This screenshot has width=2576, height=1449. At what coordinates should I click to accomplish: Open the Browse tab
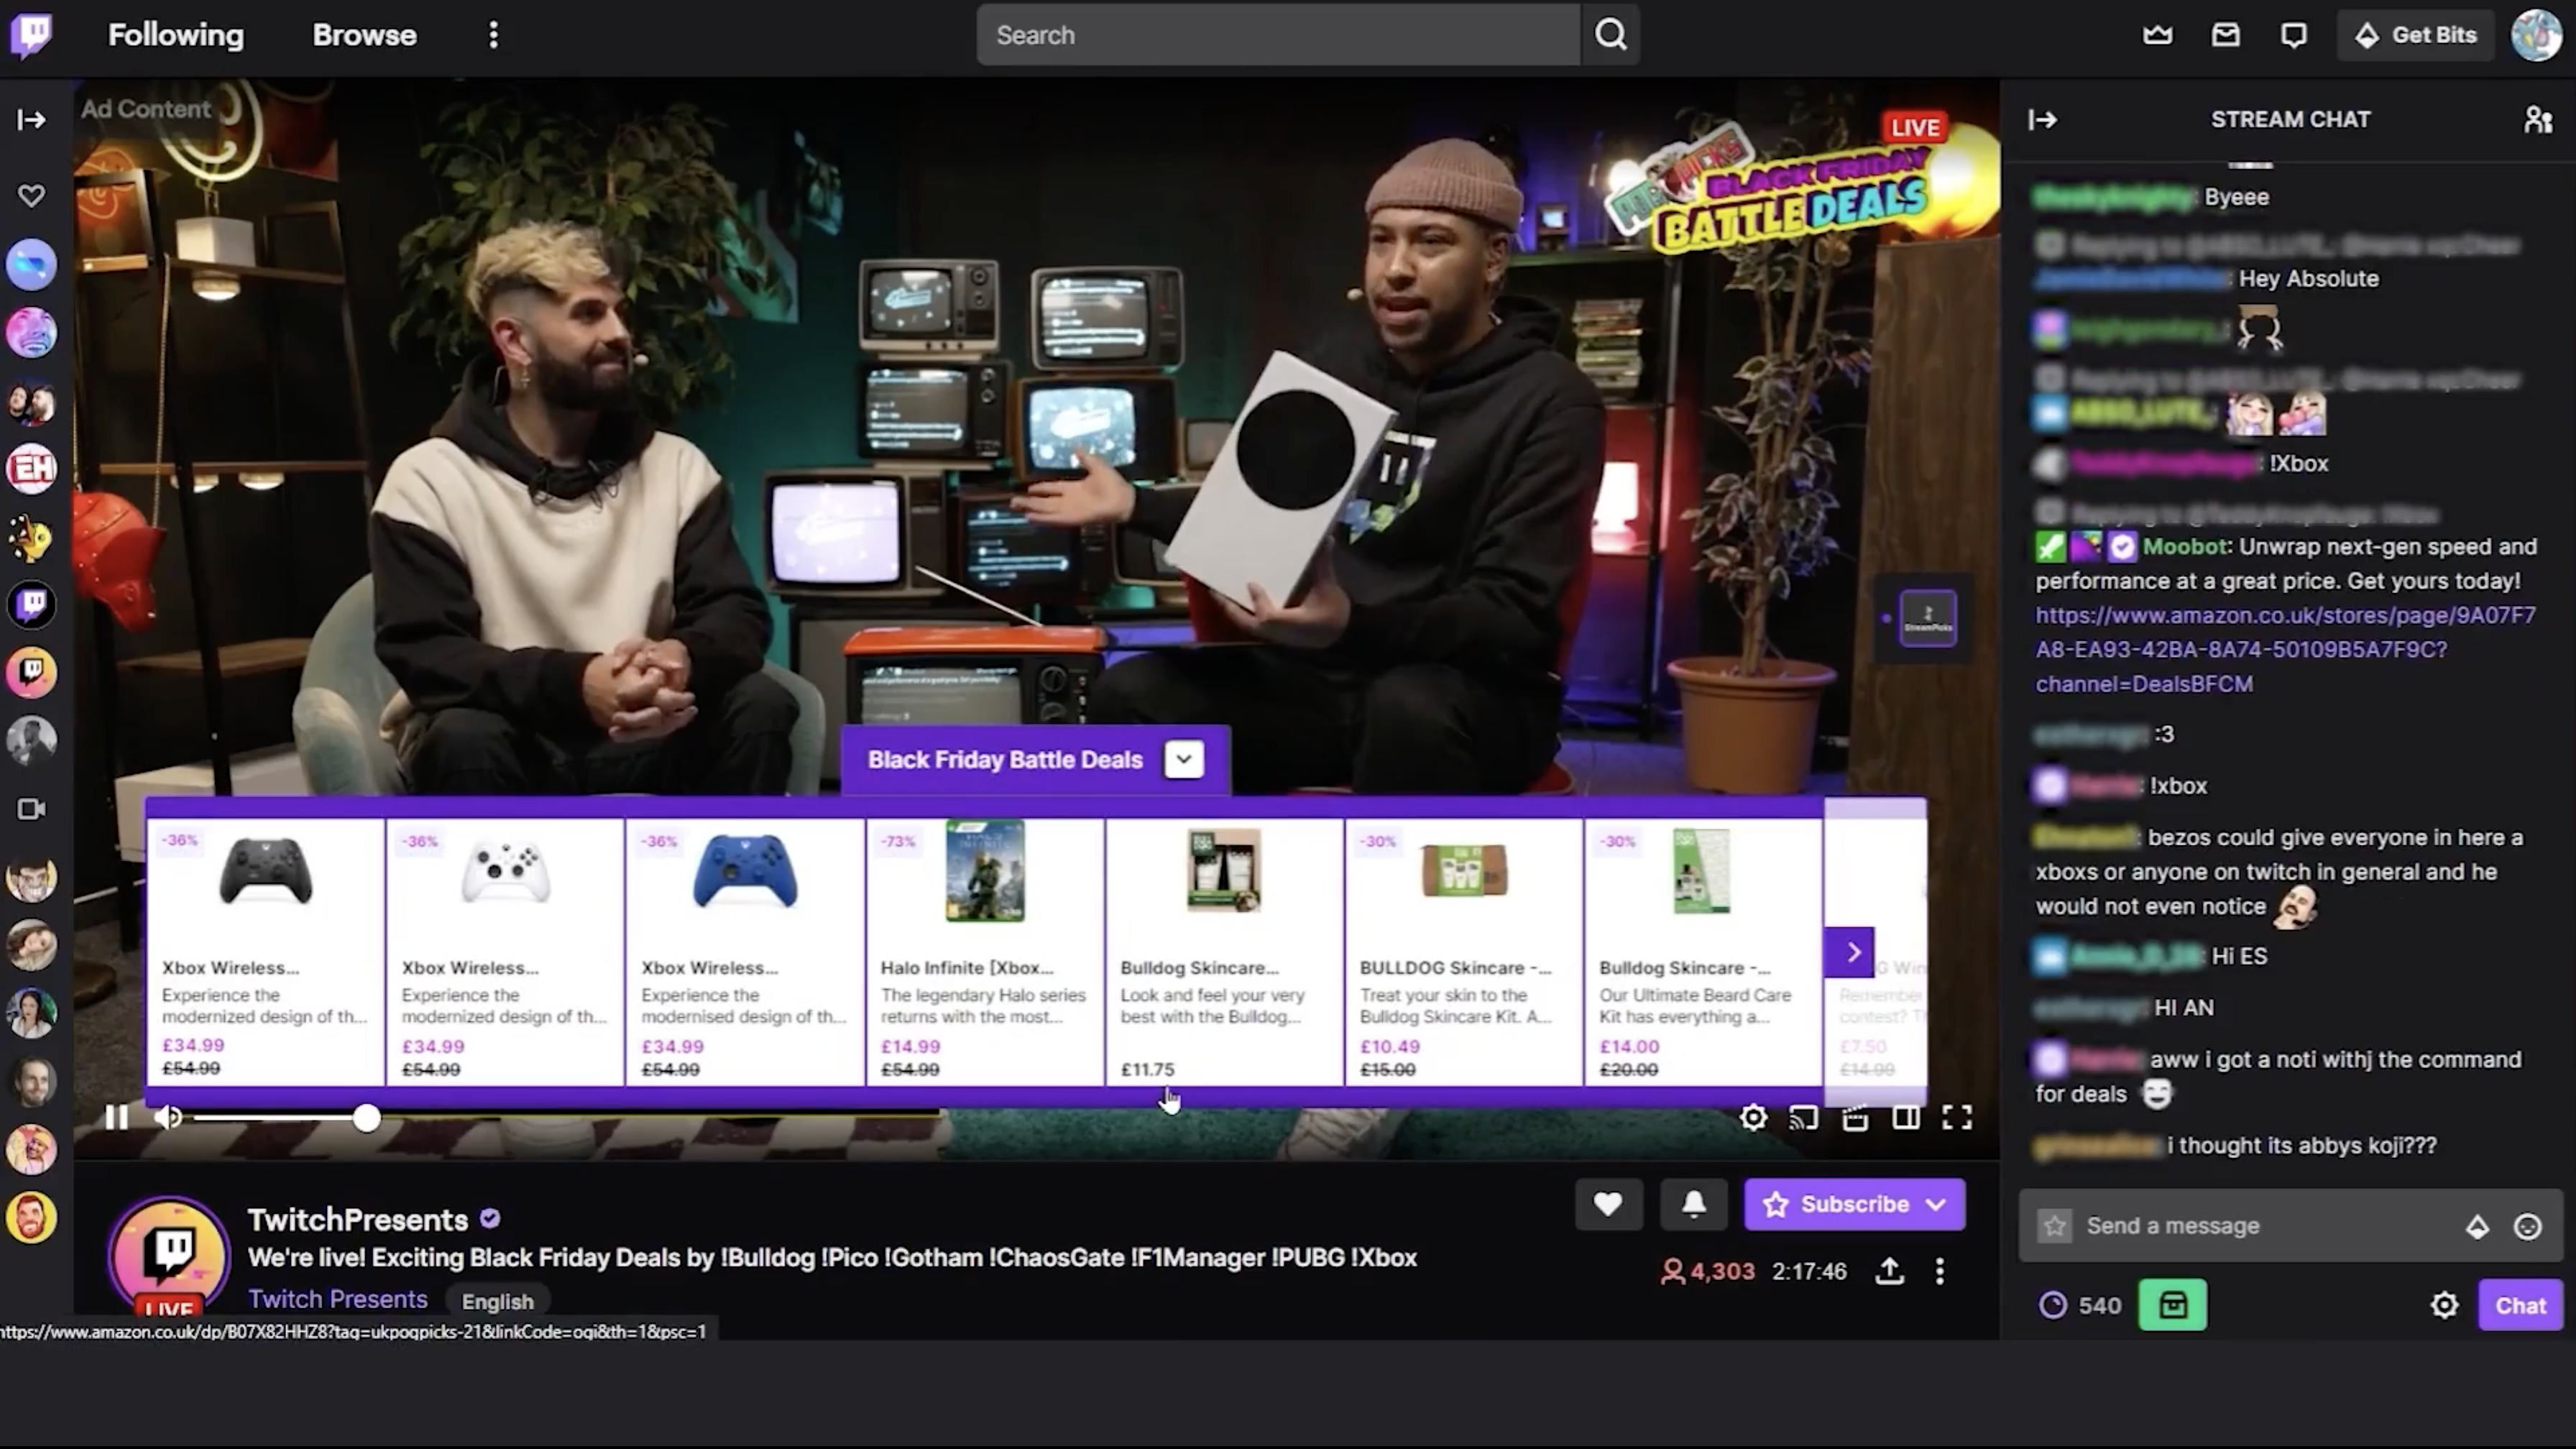tap(364, 35)
